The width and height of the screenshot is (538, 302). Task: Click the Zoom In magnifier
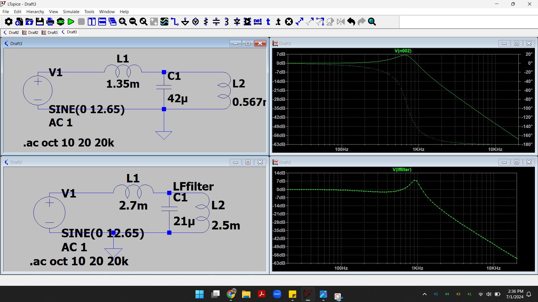[x=123, y=22]
